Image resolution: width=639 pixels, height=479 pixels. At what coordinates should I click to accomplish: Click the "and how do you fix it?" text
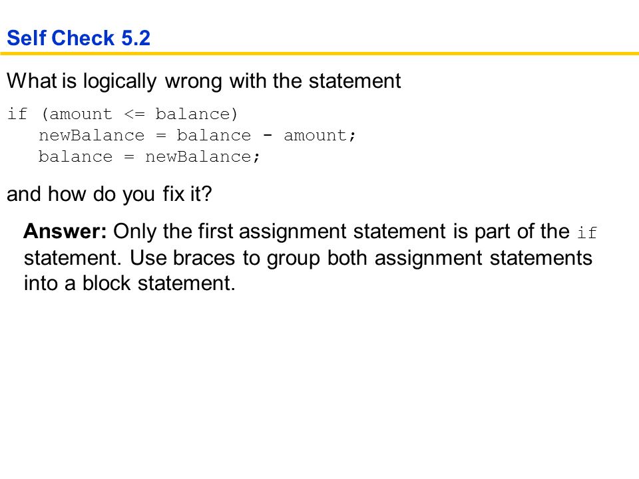[x=109, y=194]
